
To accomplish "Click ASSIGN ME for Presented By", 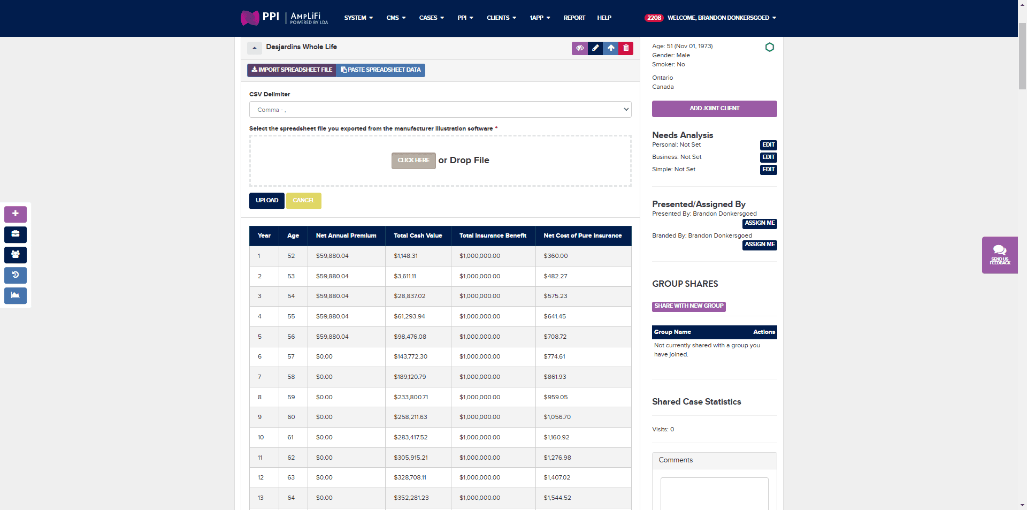I will point(760,224).
